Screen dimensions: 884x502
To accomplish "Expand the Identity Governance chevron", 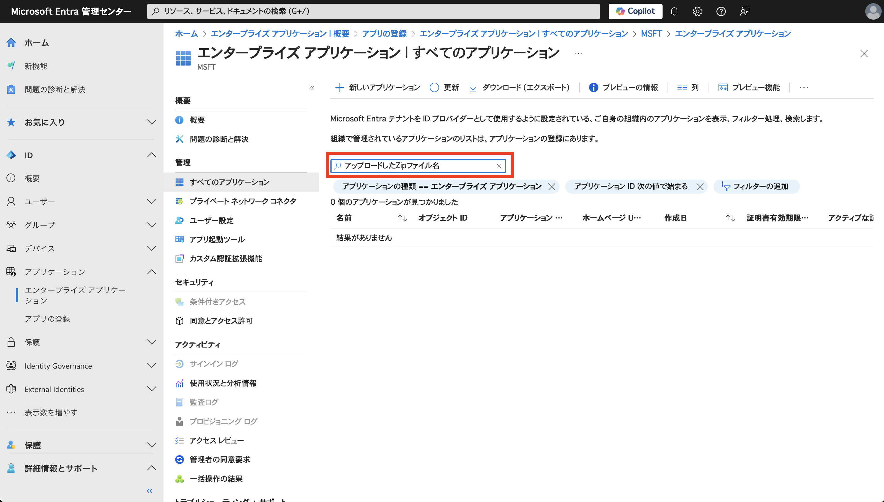I will (151, 365).
